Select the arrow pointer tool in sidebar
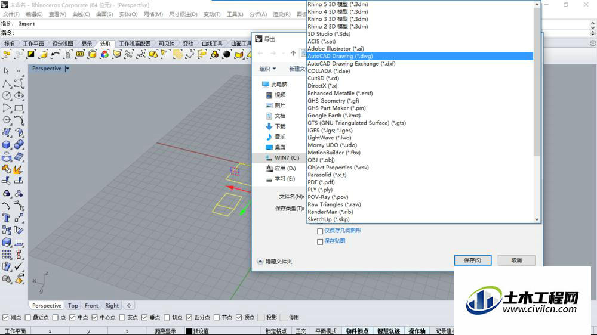Image resolution: width=597 pixels, height=335 pixels. (x=6, y=71)
